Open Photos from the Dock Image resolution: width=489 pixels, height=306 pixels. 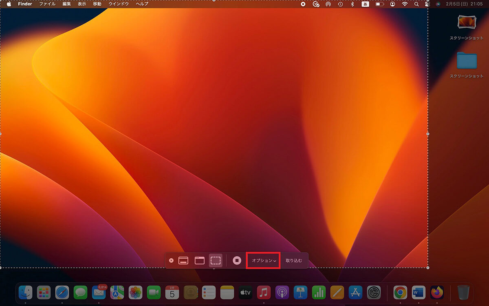click(135, 292)
